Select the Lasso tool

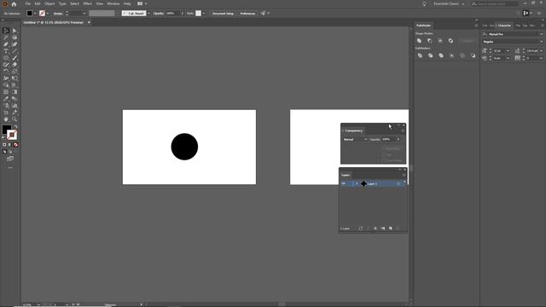[15, 38]
